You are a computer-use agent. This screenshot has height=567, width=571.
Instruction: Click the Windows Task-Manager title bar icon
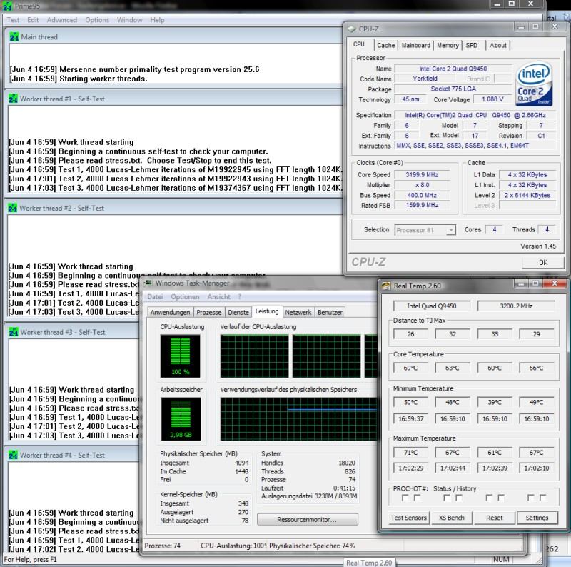tap(148, 283)
